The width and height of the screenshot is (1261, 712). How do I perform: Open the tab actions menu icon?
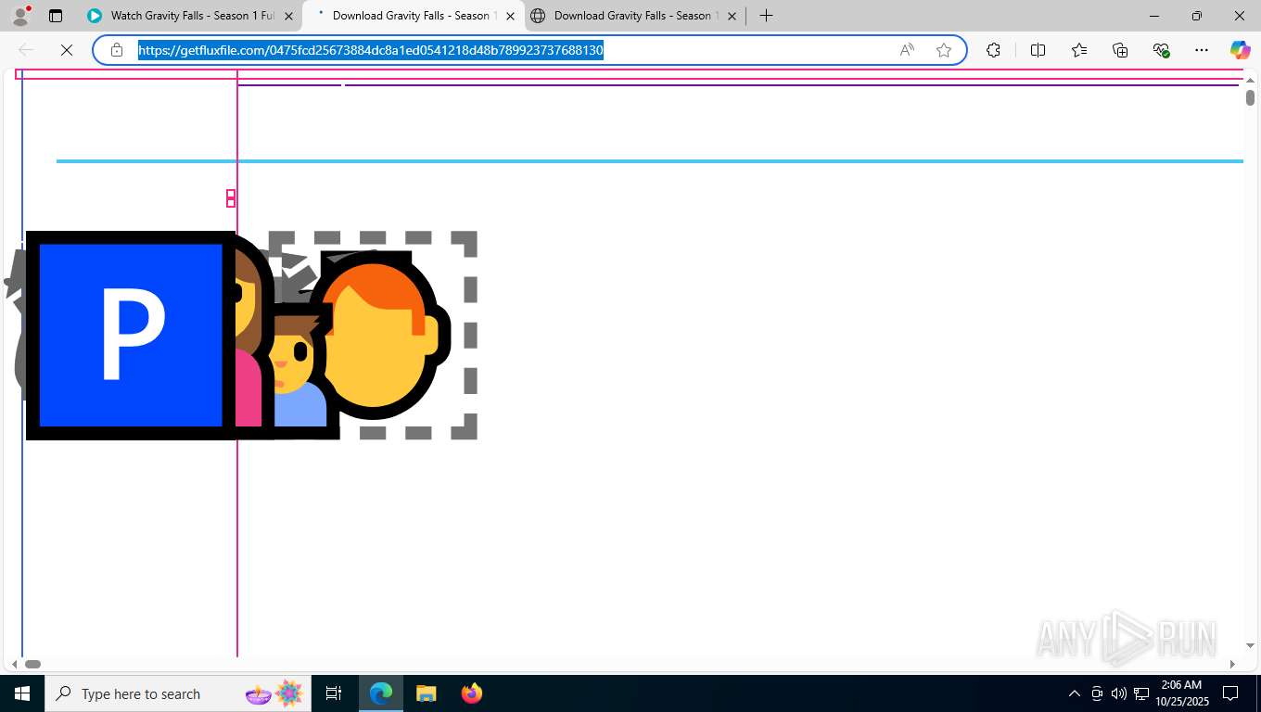tap(56, 16)
